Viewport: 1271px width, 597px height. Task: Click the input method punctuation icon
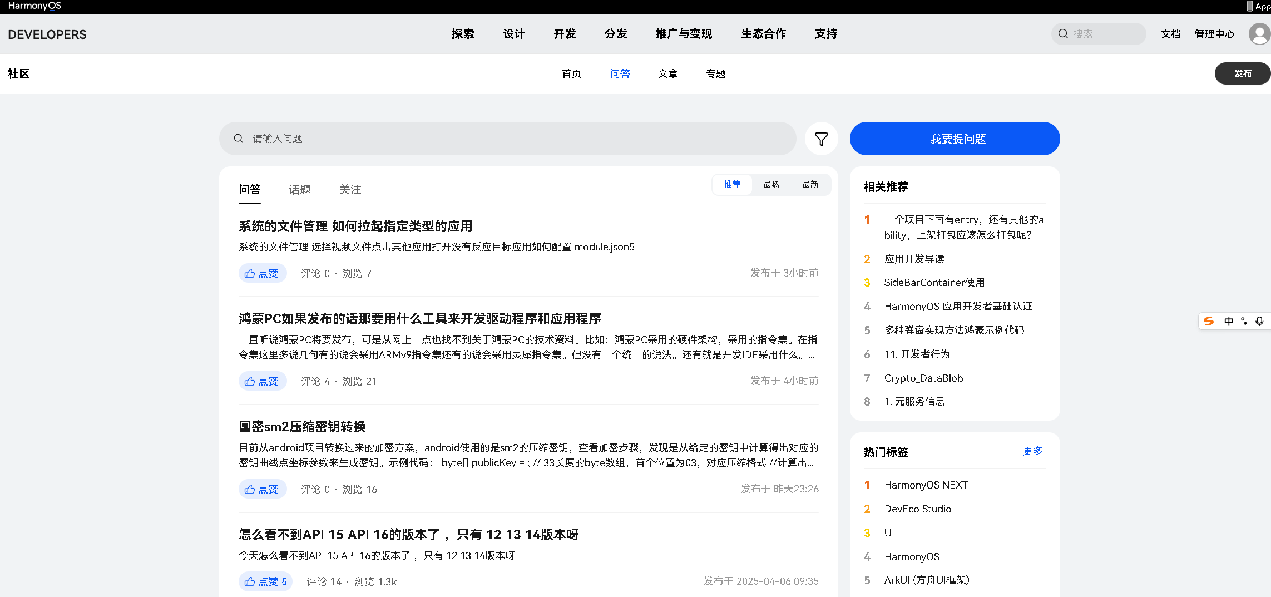coord(1244,321)
